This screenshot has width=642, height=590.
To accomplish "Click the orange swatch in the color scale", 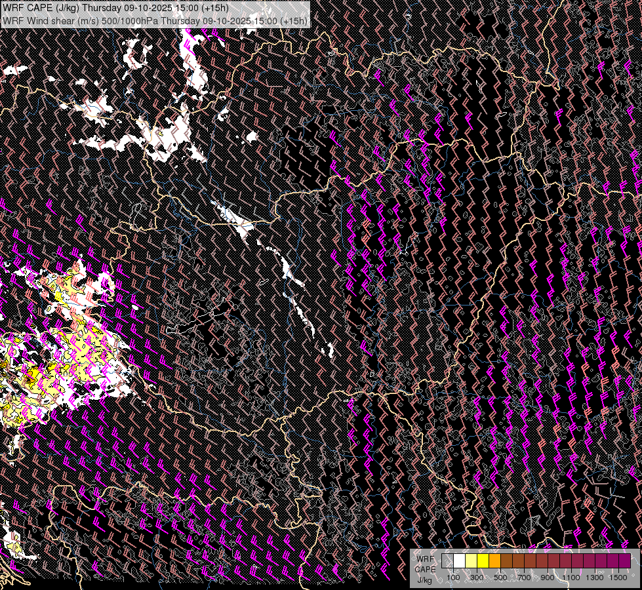I will pyautogui.click(x=494, y=561).
